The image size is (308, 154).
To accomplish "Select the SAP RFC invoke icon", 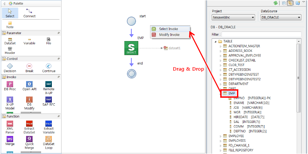I will click(48, 100).
